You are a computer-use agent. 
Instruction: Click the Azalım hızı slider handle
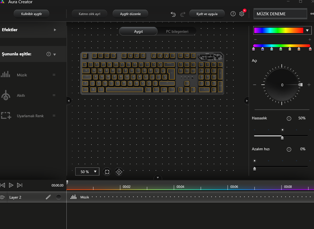[x=255, y=169]
